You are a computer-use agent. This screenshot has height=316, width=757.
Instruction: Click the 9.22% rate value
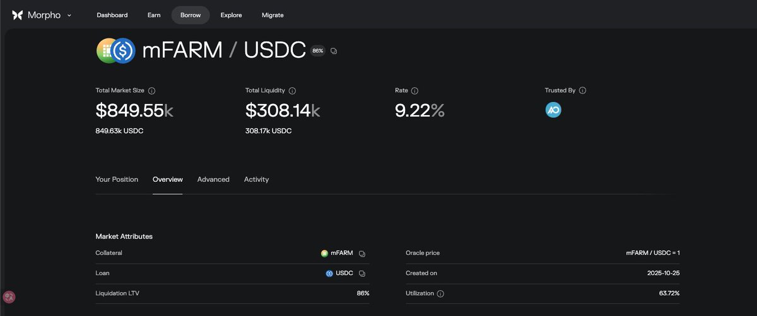[420, 111]
